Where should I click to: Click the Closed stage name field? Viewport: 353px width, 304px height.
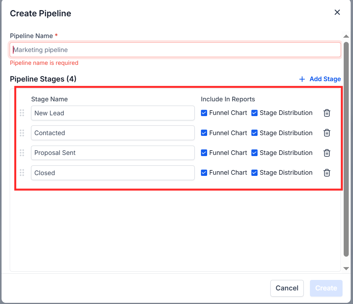click(x=112, y=173)
